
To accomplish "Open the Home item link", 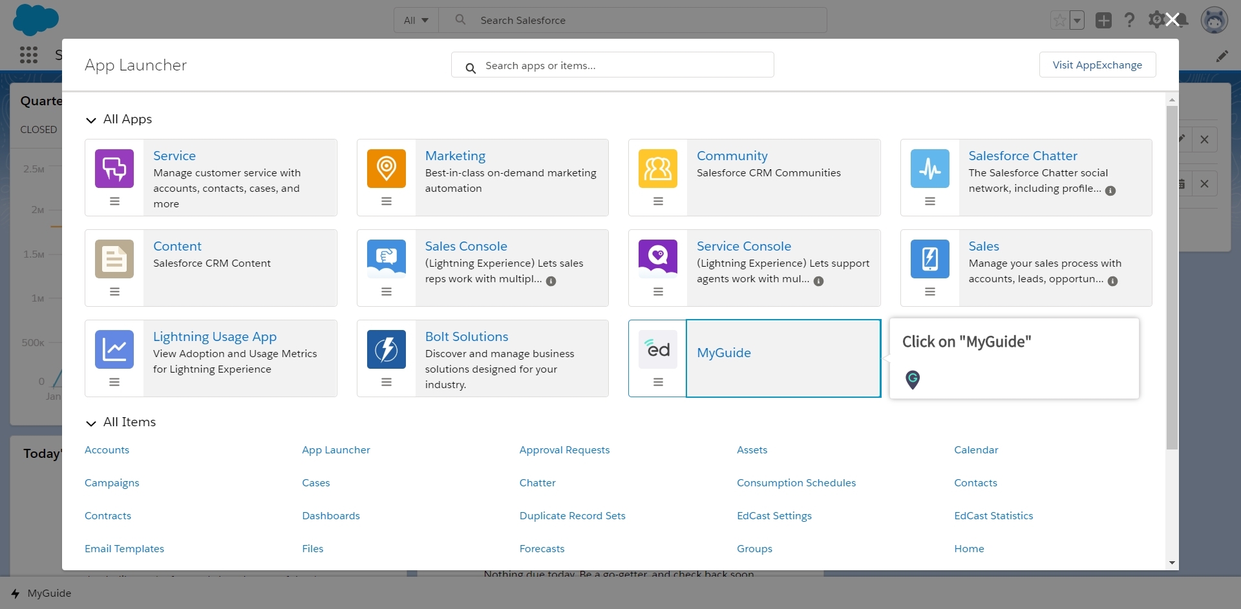I will click(x=969, y=548).
